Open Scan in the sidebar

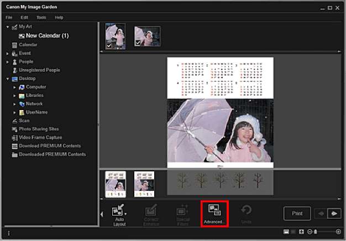(24, 120)
